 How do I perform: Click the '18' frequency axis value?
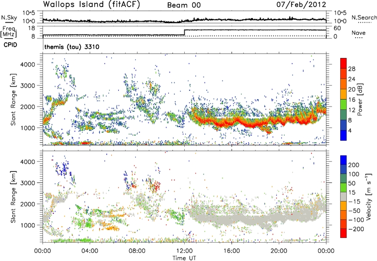31,28
